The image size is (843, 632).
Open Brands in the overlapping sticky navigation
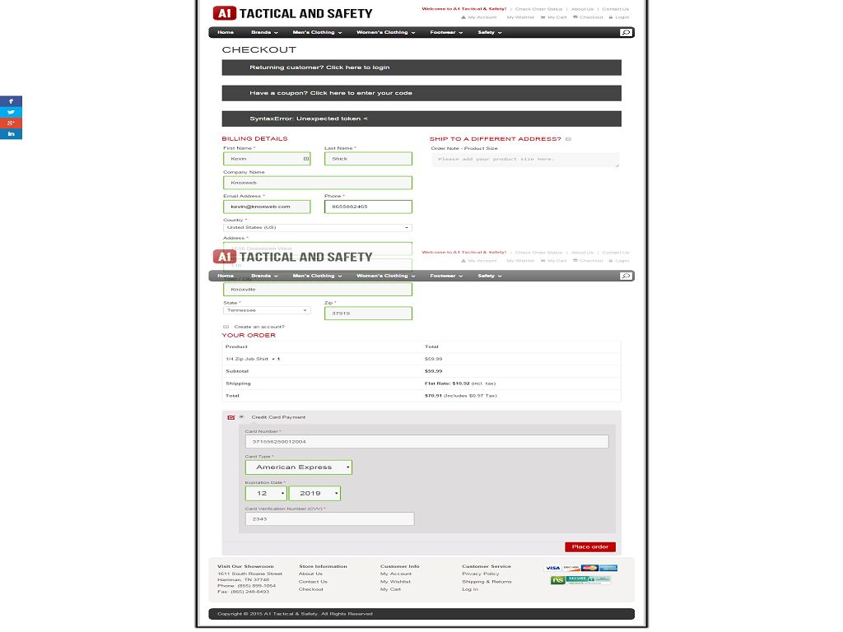(264, 276)
